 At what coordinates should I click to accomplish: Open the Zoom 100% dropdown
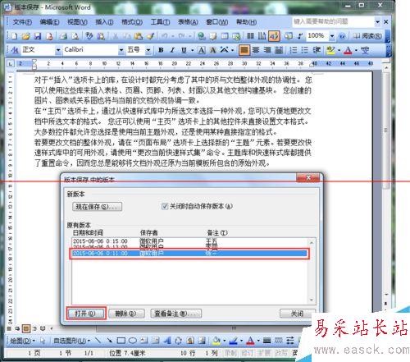click(332, 36)
